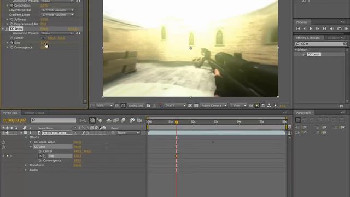
Task: Switch to Character panel tab
Action: [333, 38]
